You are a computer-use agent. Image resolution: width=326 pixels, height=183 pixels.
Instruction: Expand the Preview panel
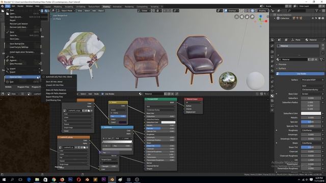tap(282, 65)
